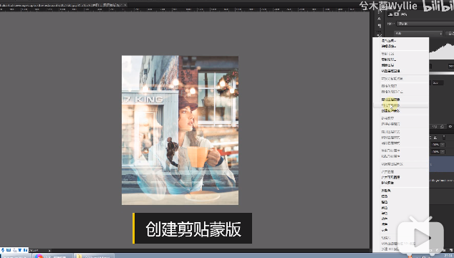454x258 pixels.
Task: Select 复制图层 (Duplicate Layer) menu entry
Action: pos(389,59)
